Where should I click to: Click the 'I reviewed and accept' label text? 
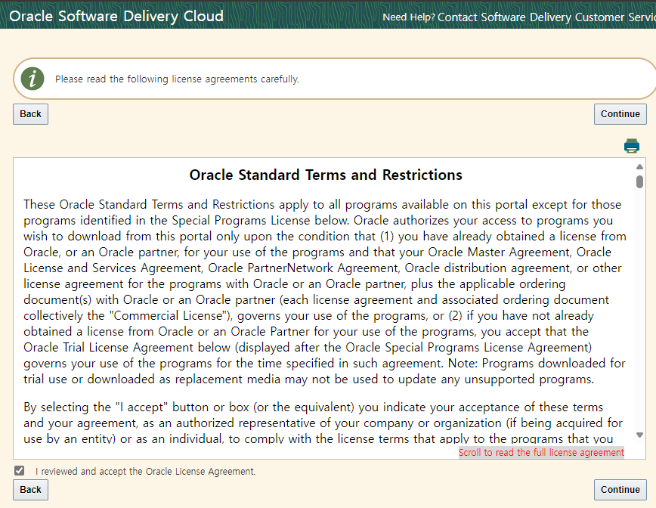click(x=145, y=471)
